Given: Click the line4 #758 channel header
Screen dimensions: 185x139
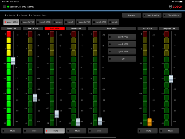Looking at the screenshot, I should click(x=76, y=29).
